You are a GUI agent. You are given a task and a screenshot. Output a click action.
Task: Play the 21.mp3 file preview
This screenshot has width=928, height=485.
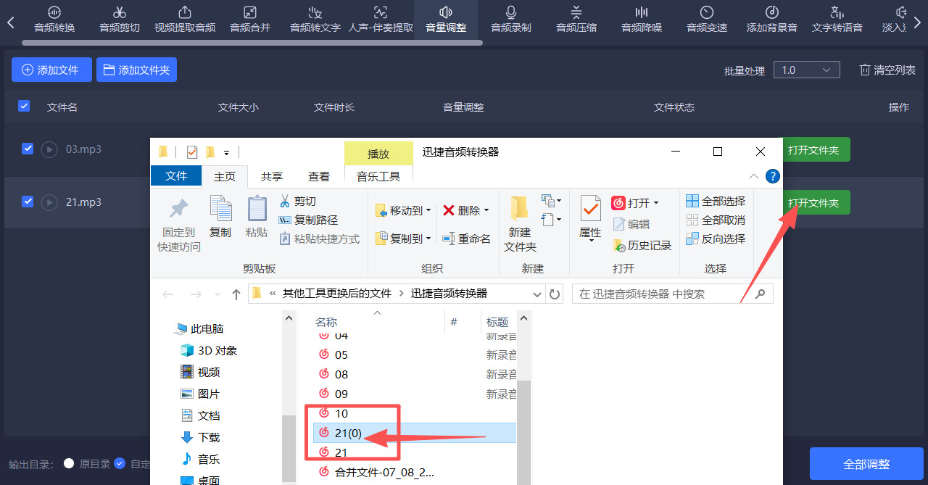coord(49,202)
